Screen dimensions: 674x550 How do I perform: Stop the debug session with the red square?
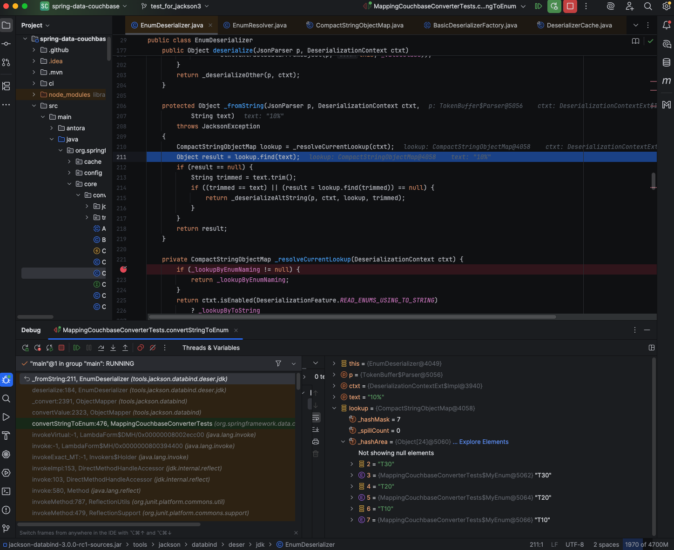point(61,348)
